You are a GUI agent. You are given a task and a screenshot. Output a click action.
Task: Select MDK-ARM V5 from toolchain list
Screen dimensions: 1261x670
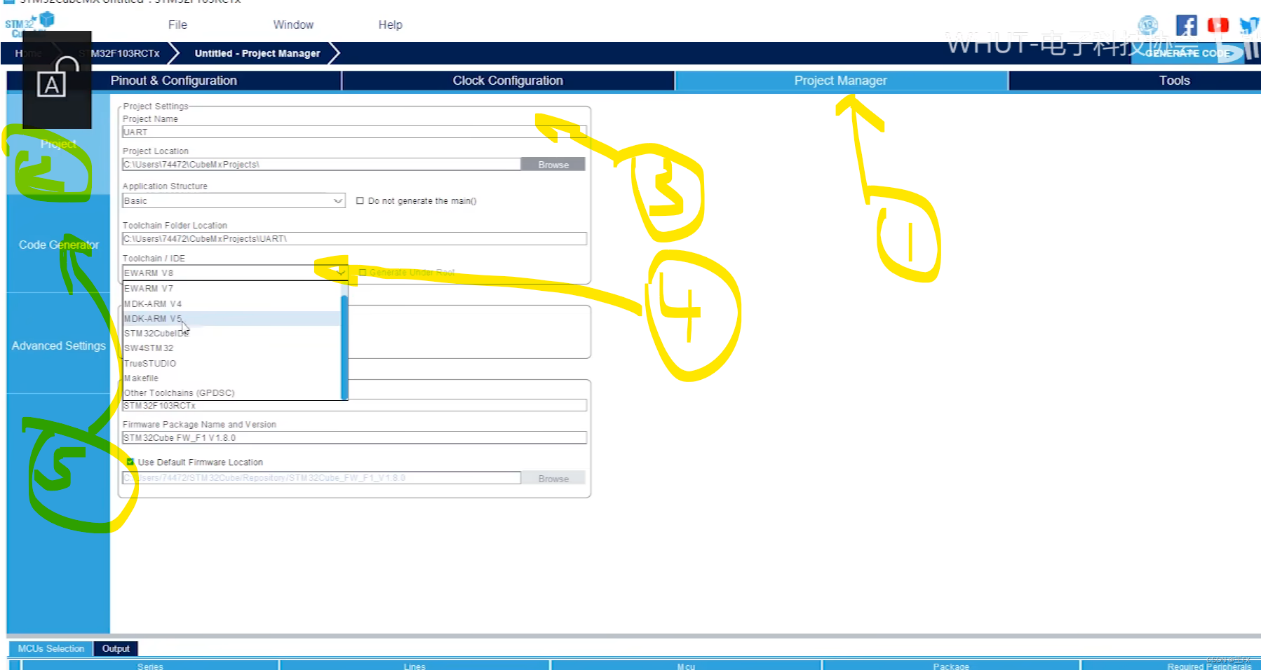pos(231,318)
